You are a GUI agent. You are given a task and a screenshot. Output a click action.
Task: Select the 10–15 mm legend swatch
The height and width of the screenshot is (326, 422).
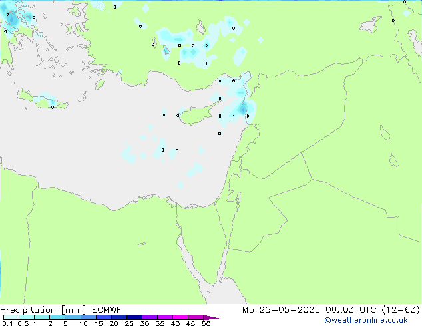pos(89,317)
